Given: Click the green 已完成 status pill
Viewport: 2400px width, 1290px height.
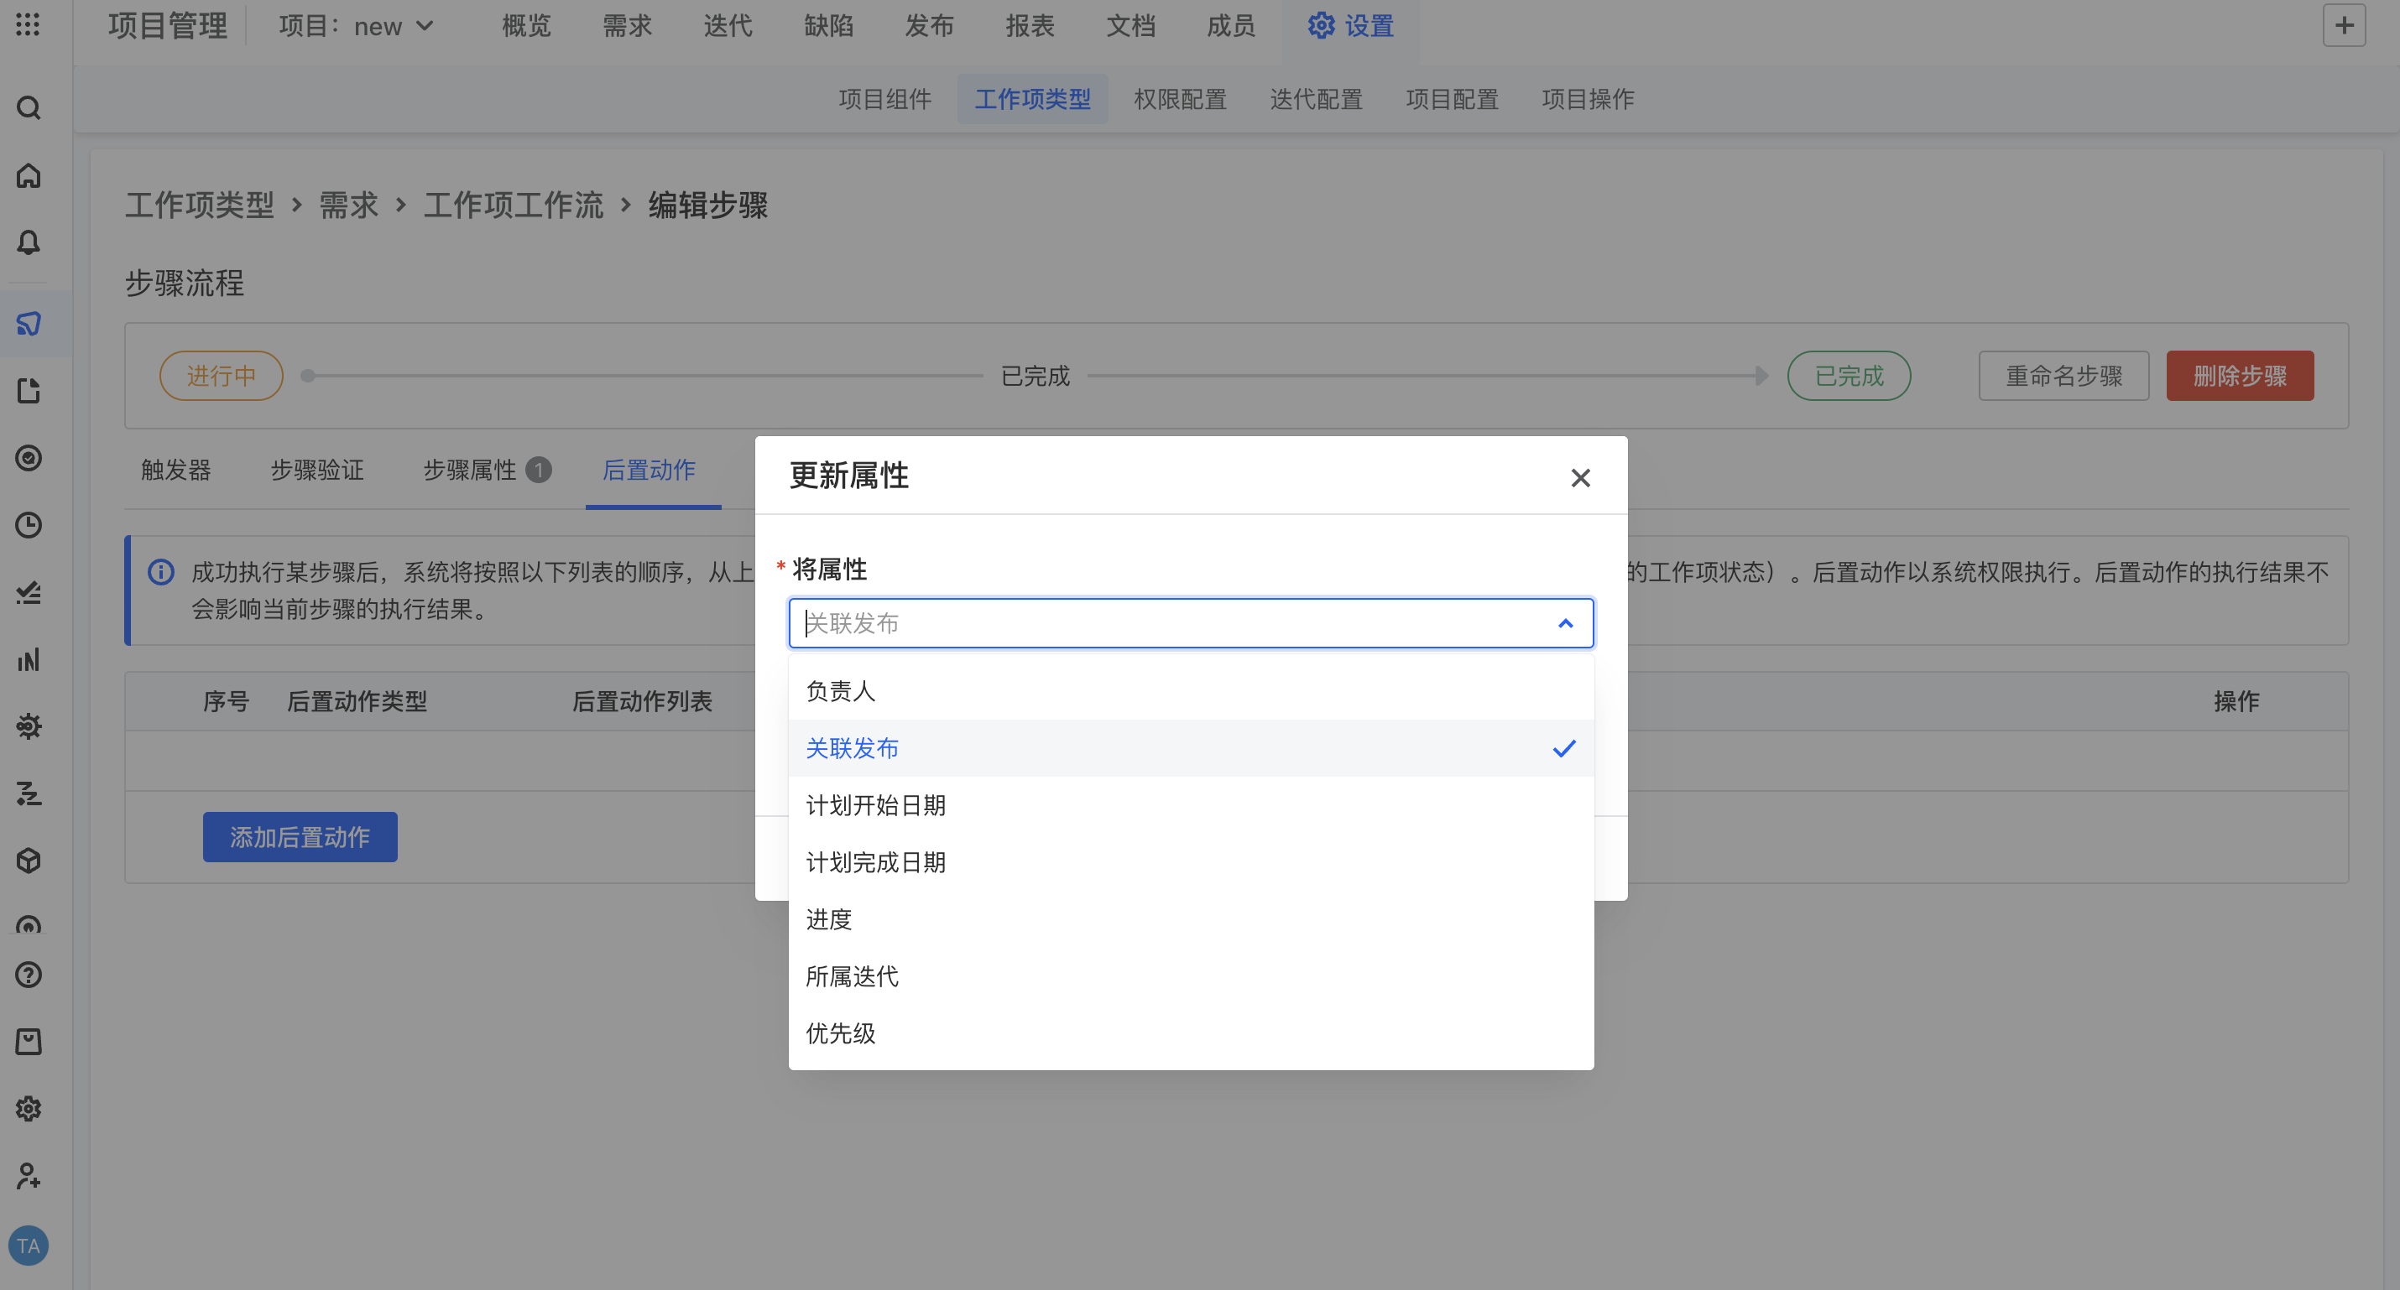Looking at the screenshot, I should [1849, 377].
